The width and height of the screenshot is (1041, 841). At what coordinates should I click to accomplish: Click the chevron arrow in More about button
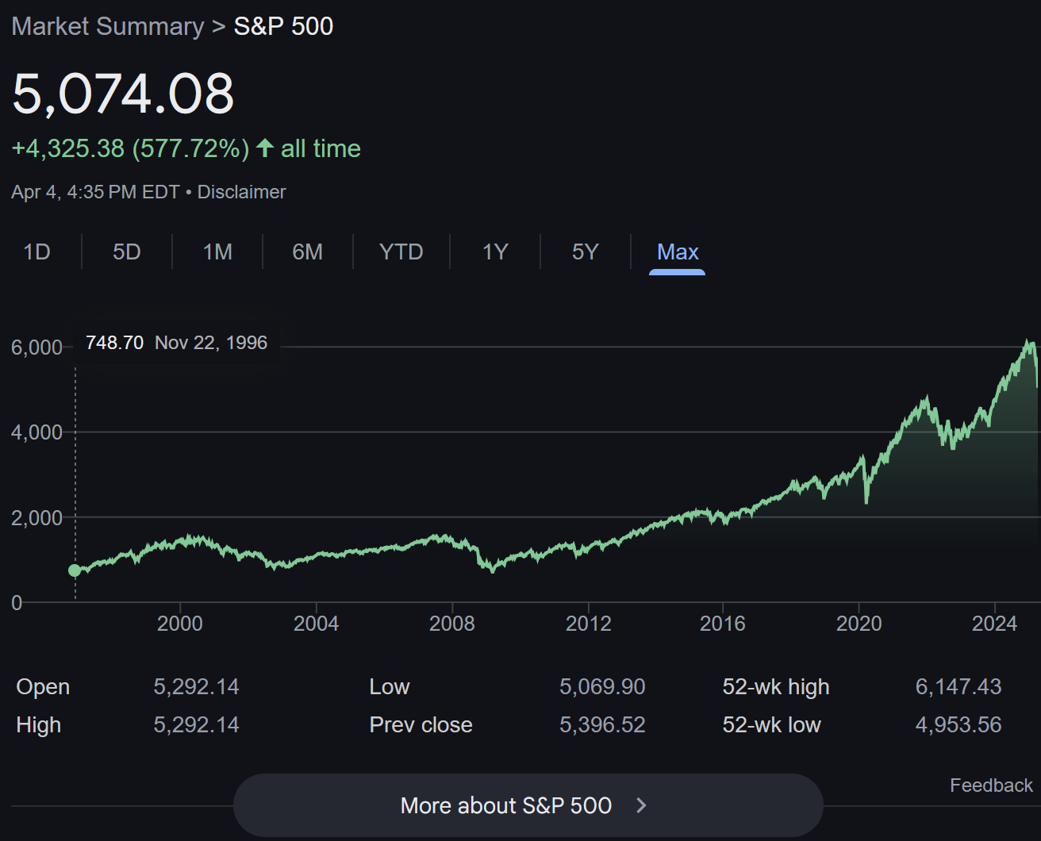[x=642, y=805]
